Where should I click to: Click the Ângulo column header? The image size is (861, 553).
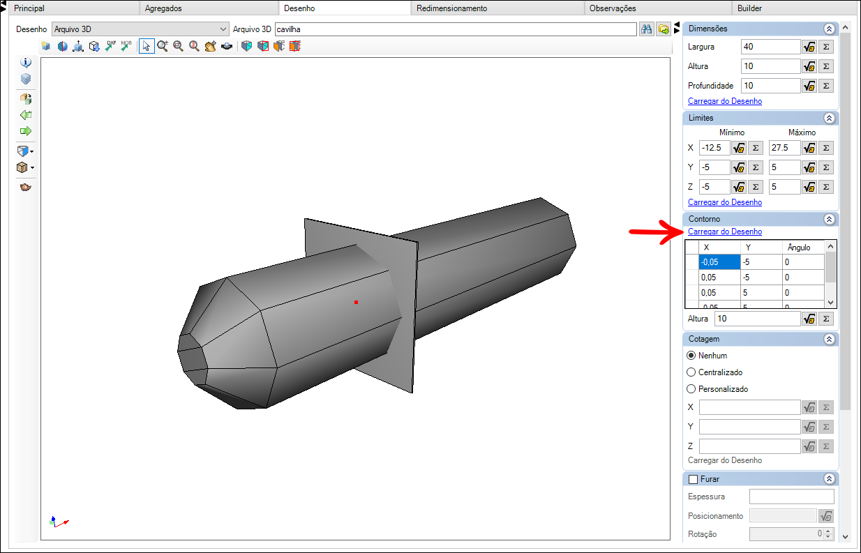(x=803, y=248)
